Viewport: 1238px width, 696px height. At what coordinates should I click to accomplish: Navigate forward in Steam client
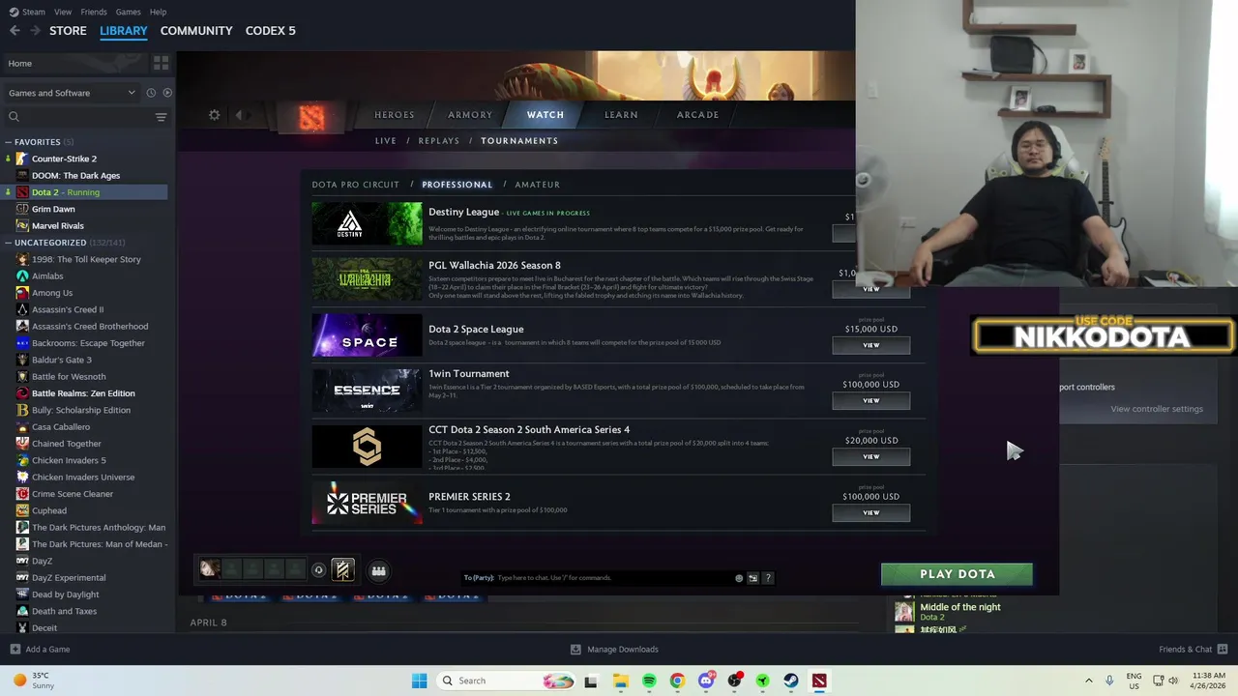tap(36, 31)
